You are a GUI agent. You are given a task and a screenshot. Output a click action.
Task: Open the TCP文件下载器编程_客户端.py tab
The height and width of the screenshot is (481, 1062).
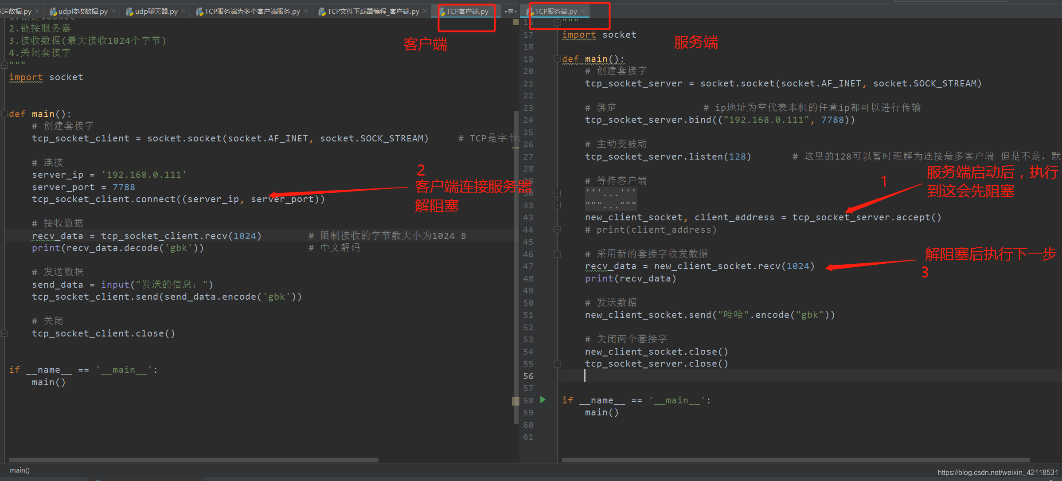[x=373, y=11]
